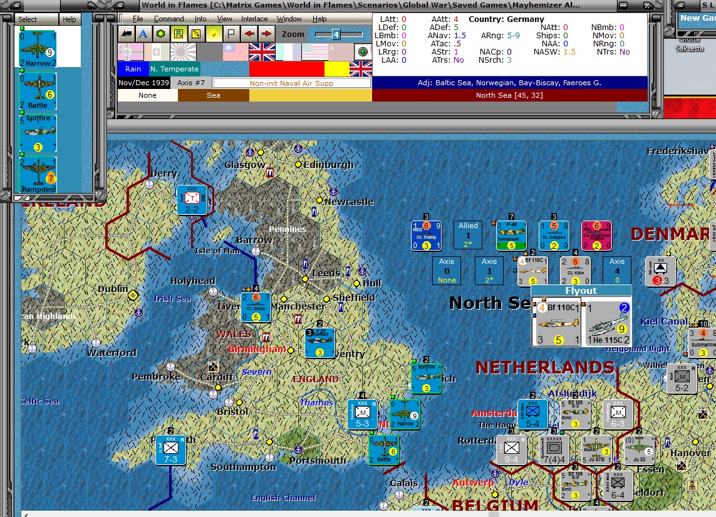Image resolution: width=716 pixels, height=517 pixels.
Task: Click the Defiant fighter counter near Birmingham
Action: (x=319, y=343)
